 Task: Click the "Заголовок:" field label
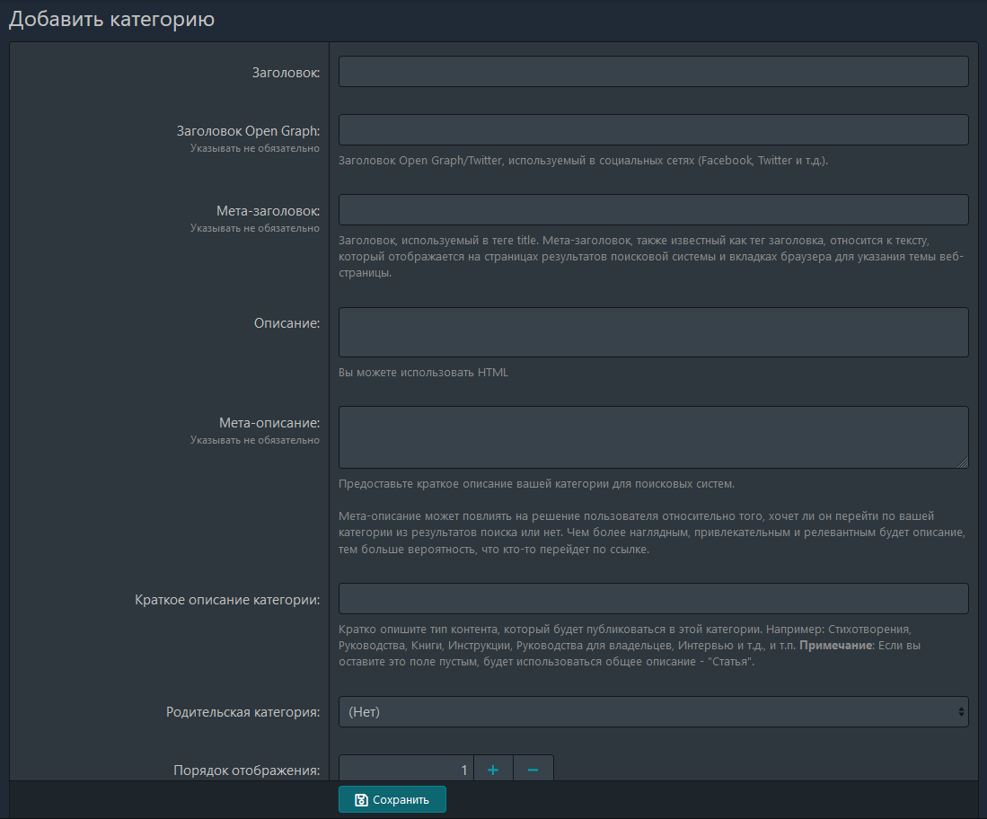pos(286,72)
